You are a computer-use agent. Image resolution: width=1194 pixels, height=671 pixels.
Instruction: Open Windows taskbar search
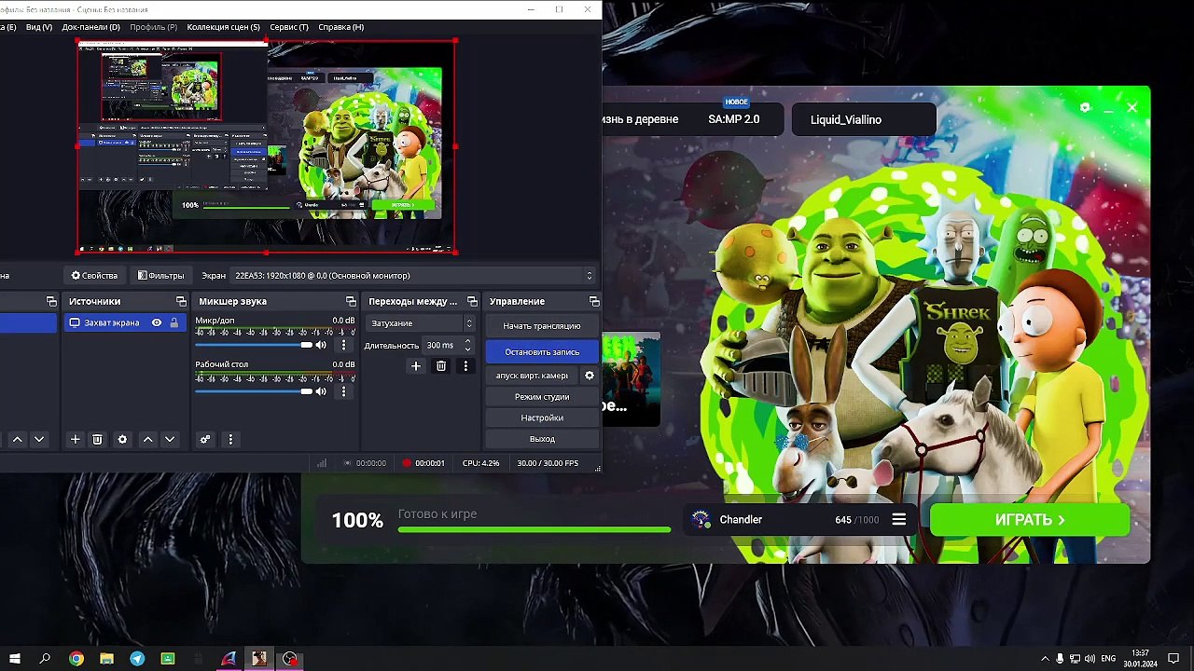(x=45, y=659)
